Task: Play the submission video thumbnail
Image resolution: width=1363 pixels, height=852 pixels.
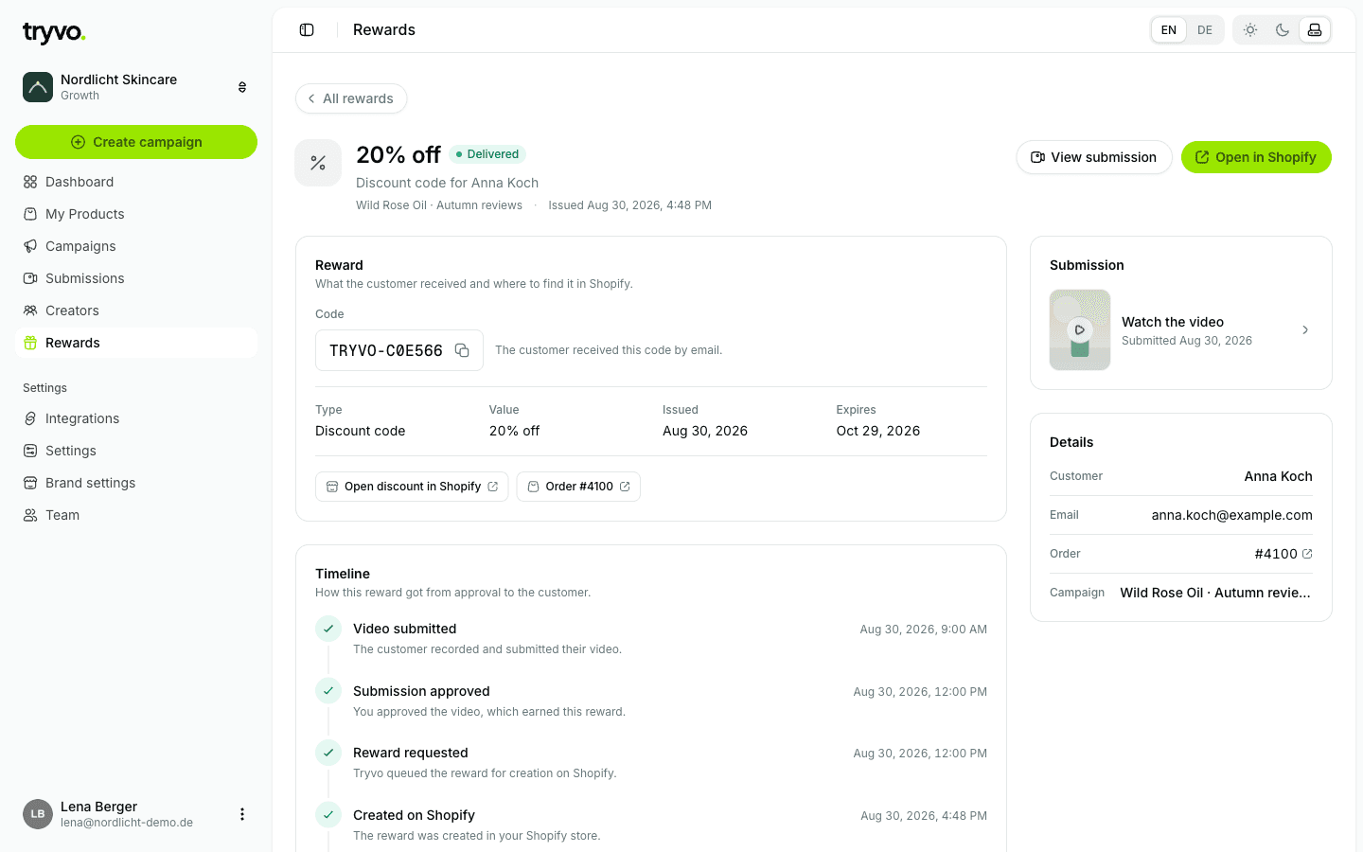Action: [x=1080, y=329]
